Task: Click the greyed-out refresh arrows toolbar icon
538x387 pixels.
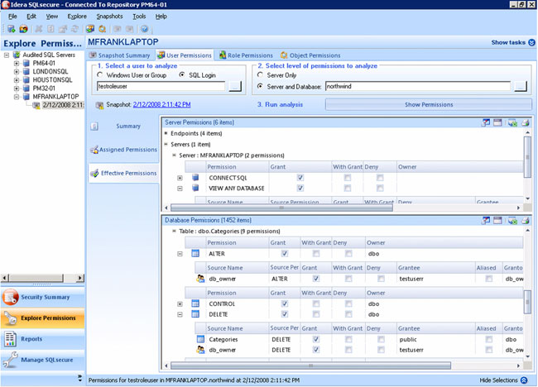Action: 75,29
